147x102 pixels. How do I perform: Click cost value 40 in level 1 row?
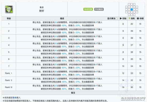click(132, 24)
